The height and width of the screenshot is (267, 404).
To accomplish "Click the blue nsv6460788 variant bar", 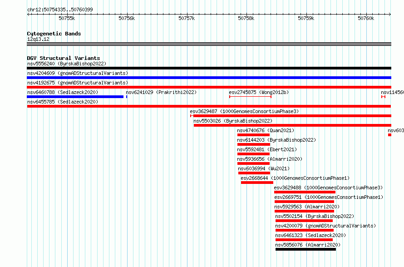I will coord(75,97).
